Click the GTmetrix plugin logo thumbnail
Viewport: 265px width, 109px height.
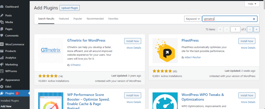pos(51,51)
